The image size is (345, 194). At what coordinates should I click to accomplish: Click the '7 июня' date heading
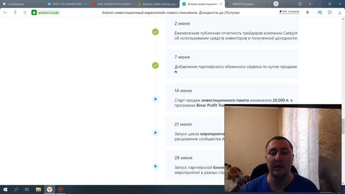tap(182, 57)
